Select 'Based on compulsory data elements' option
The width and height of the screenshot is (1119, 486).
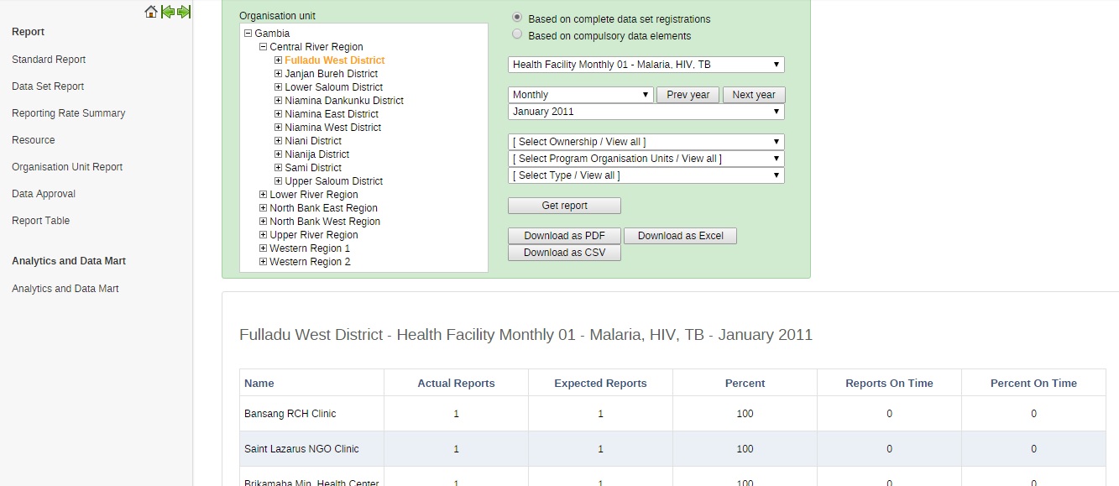(x=517, y=34)
